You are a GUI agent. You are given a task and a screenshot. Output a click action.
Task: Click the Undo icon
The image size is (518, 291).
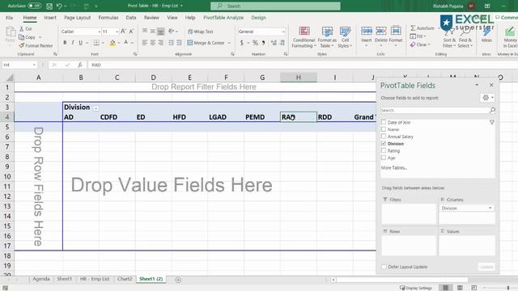pos(59,6)
